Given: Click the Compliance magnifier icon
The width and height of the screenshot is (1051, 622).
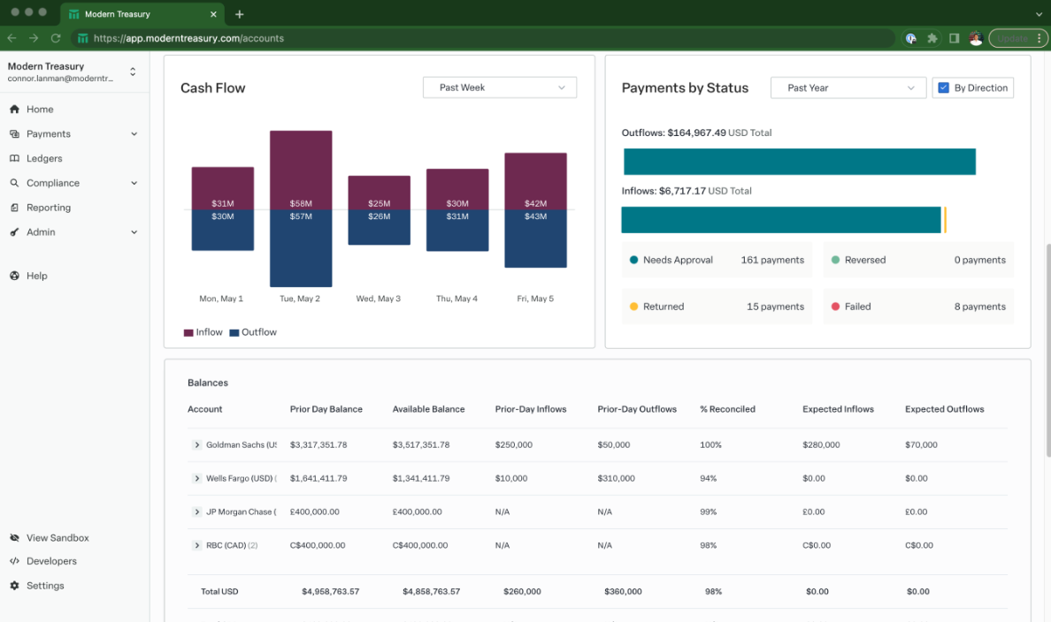Looking at the screenshot, I should (13, 183).
